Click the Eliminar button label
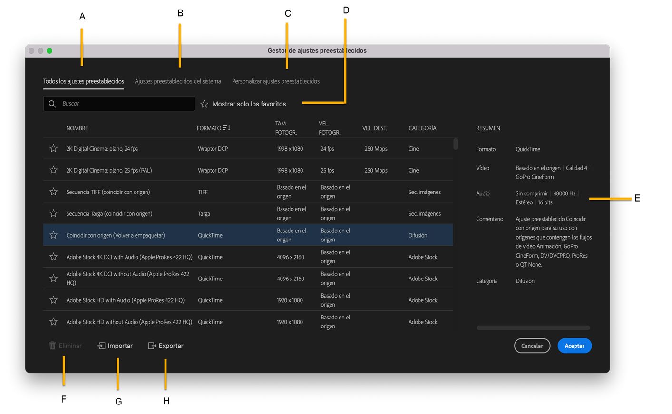This screenshot has height=414, width=672. click(x=70, y=346)
